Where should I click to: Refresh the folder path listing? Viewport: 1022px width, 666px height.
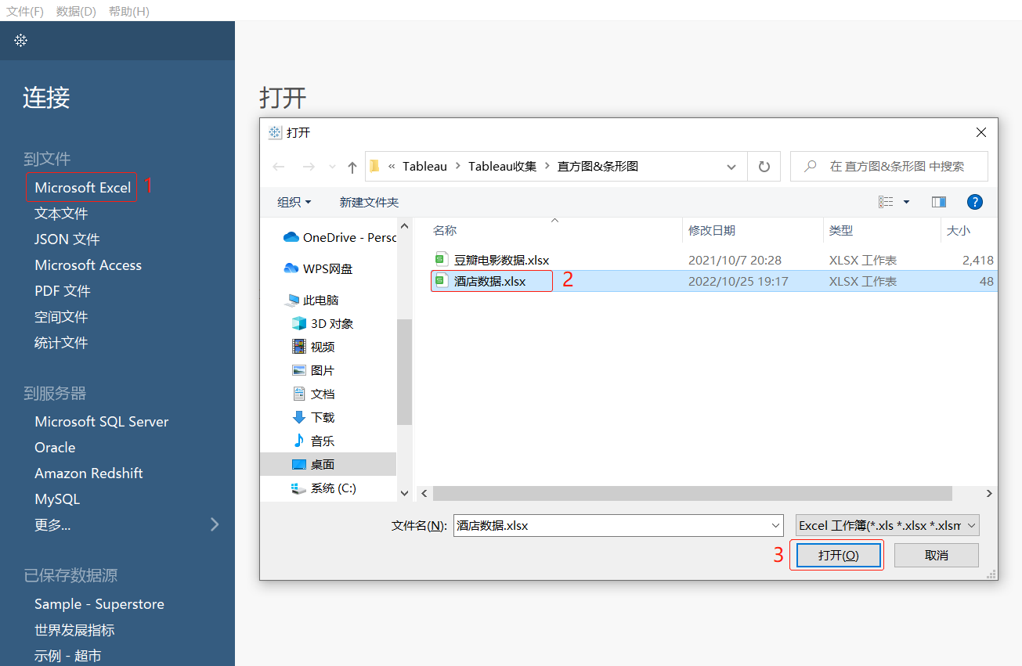[764, 167]
